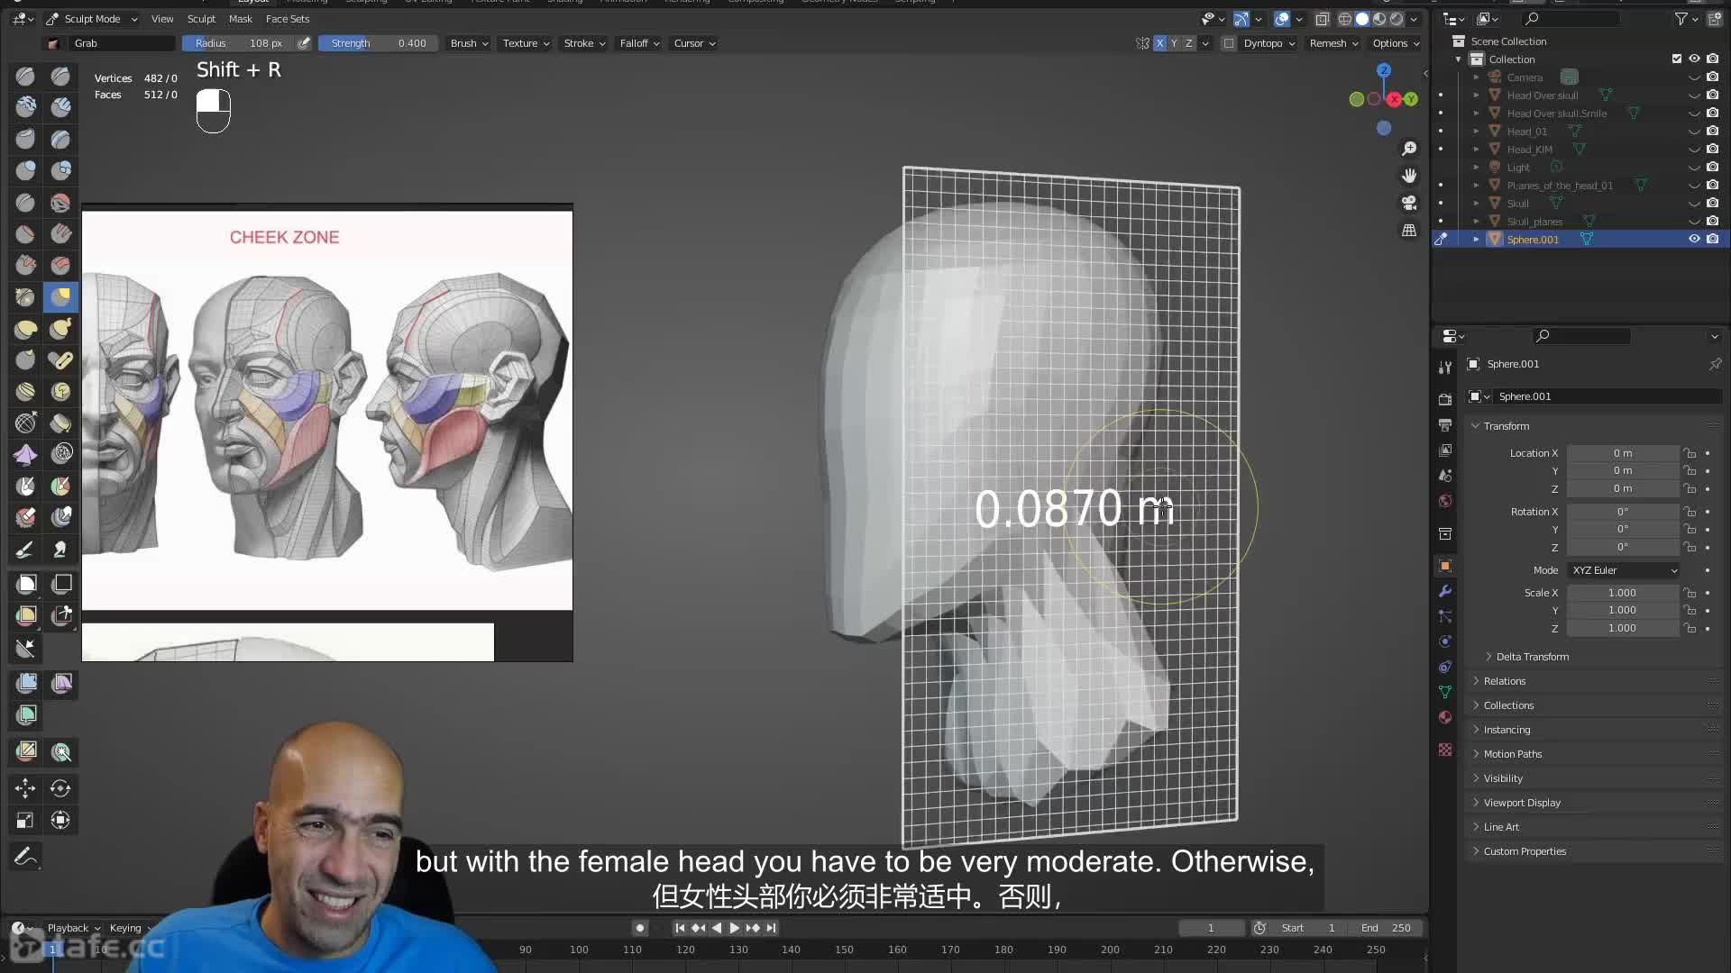Create new collection in outliner

coord(1714,19)
